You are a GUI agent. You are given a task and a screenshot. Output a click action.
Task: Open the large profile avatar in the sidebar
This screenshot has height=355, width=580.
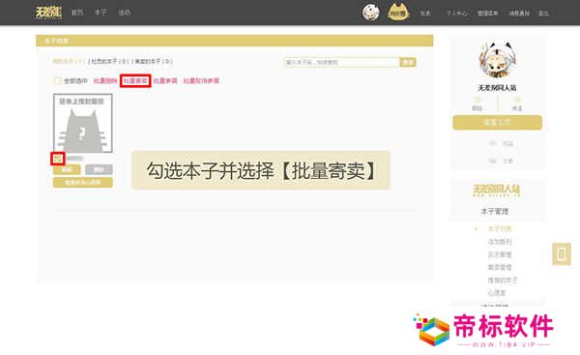pyautogui.click(x=497, y=60)
